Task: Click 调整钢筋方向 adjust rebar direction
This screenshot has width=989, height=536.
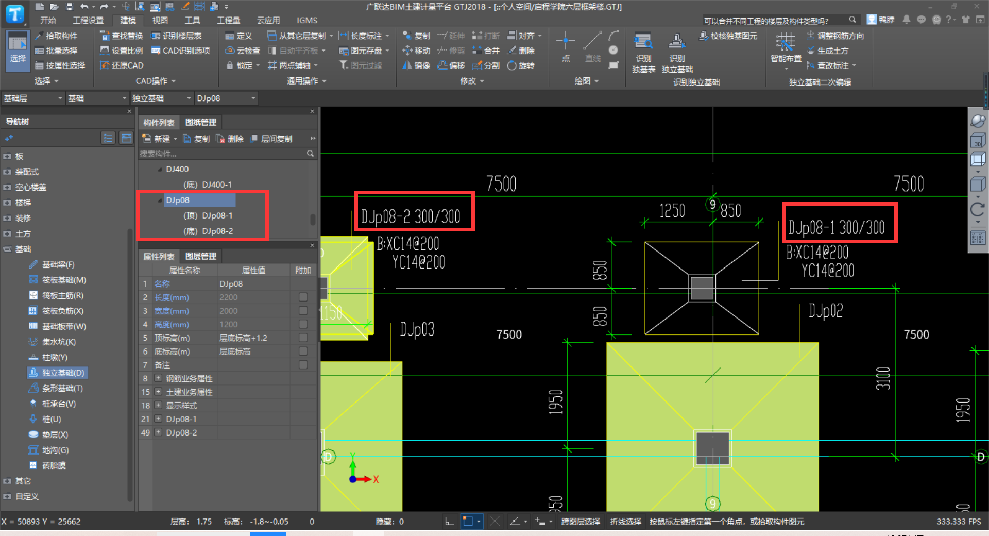Action: [835, 36]
